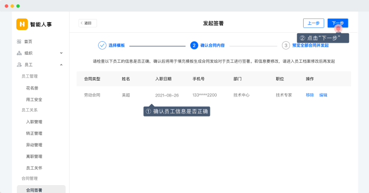
Task: Click the 返回 back button
Action: (x=88, y=23)
